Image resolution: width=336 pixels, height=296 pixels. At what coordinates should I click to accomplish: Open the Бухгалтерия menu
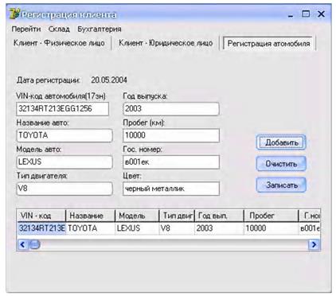100,29
